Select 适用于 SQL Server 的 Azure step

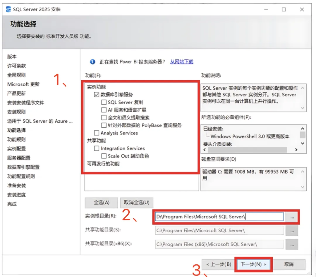pyautogui.click(x=40, y=121)
